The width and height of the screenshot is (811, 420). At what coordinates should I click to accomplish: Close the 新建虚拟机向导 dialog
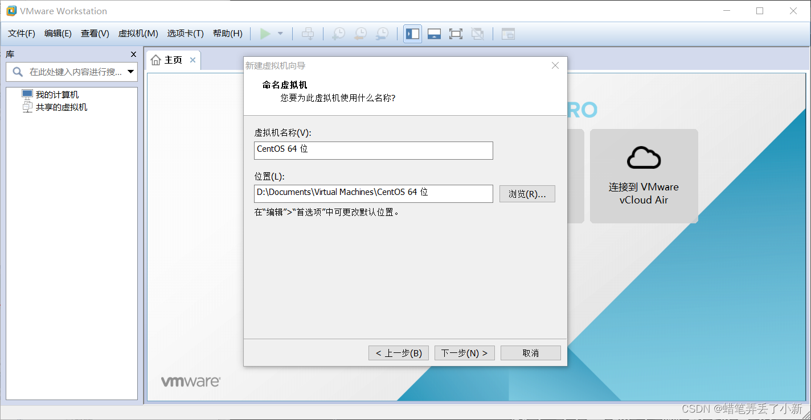click(x=555, y=65)
